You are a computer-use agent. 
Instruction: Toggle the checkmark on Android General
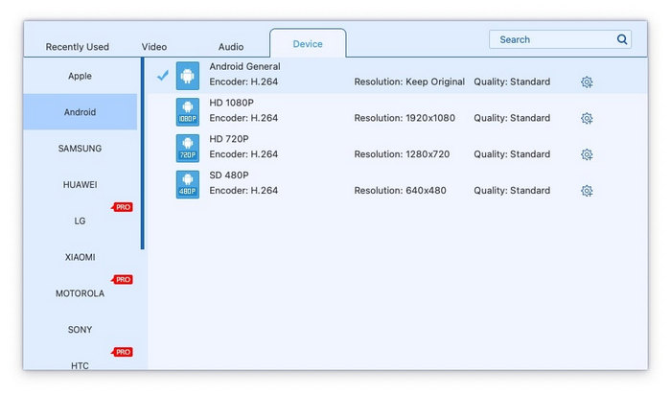(162, 76)
